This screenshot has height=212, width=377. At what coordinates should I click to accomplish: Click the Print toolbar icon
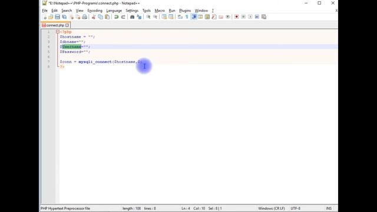[85, 17]
